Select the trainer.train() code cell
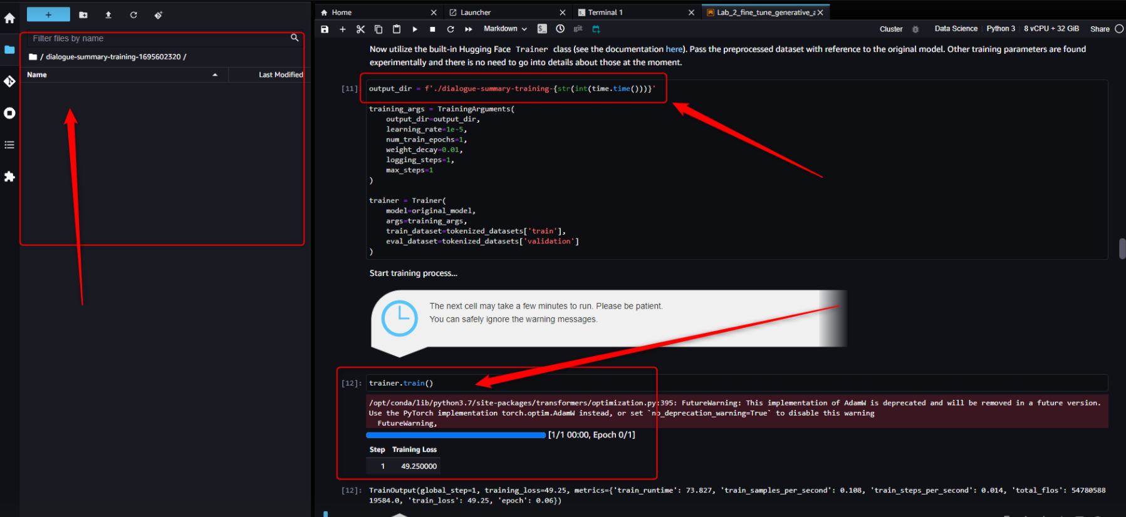This screenshot has width=1126, height=517. [737, 383]
